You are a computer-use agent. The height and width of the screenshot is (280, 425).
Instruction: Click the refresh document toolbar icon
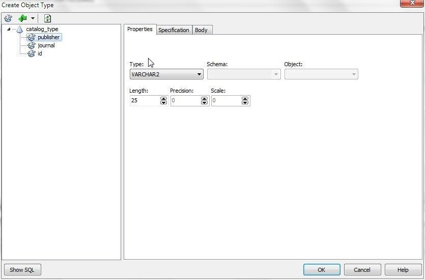click(47, 18)
